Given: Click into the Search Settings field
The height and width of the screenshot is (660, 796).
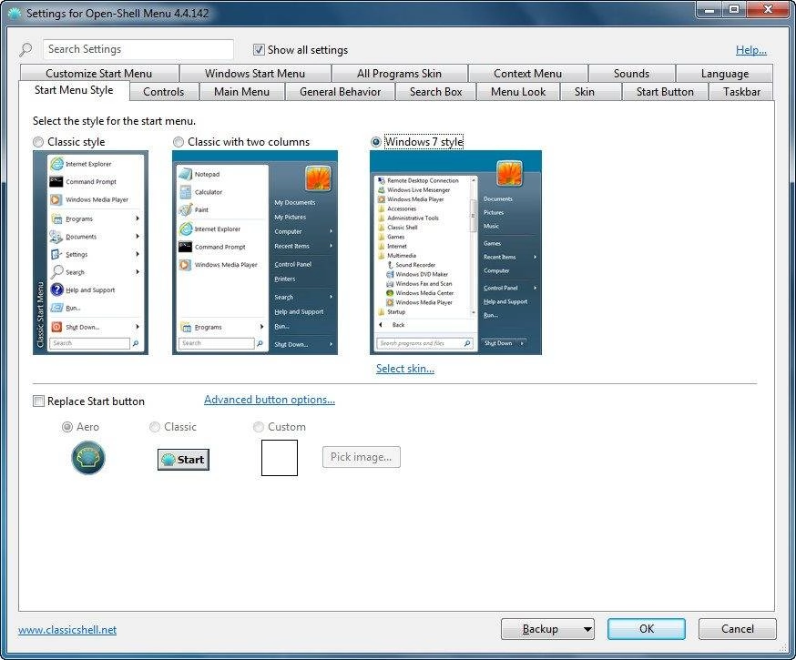Looking at the screenshot, I should (x=138, y=50).
